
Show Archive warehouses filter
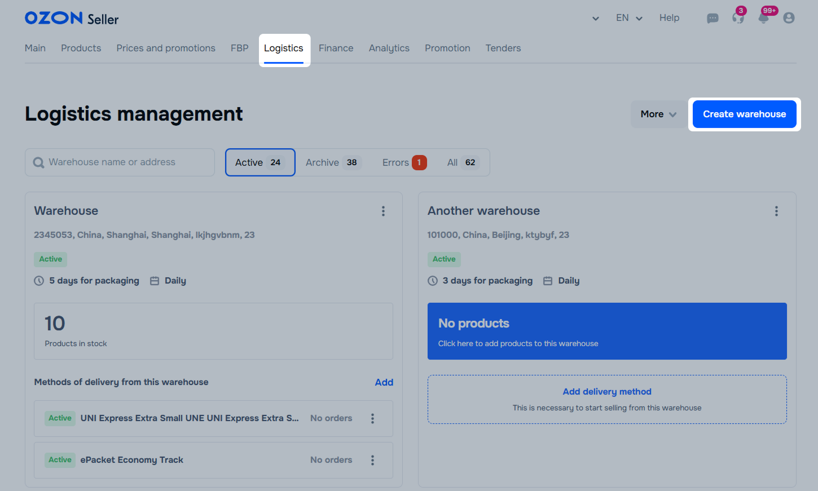tap(333, 162)
